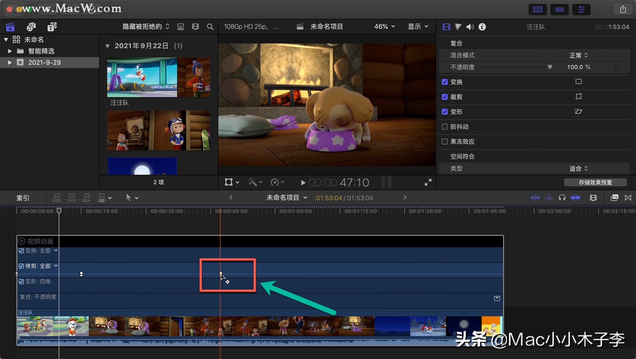Uncheck the 裁剪 checkbox in inspector
The height and width of the screenshot is (359, 636).
tap(445, 97)
